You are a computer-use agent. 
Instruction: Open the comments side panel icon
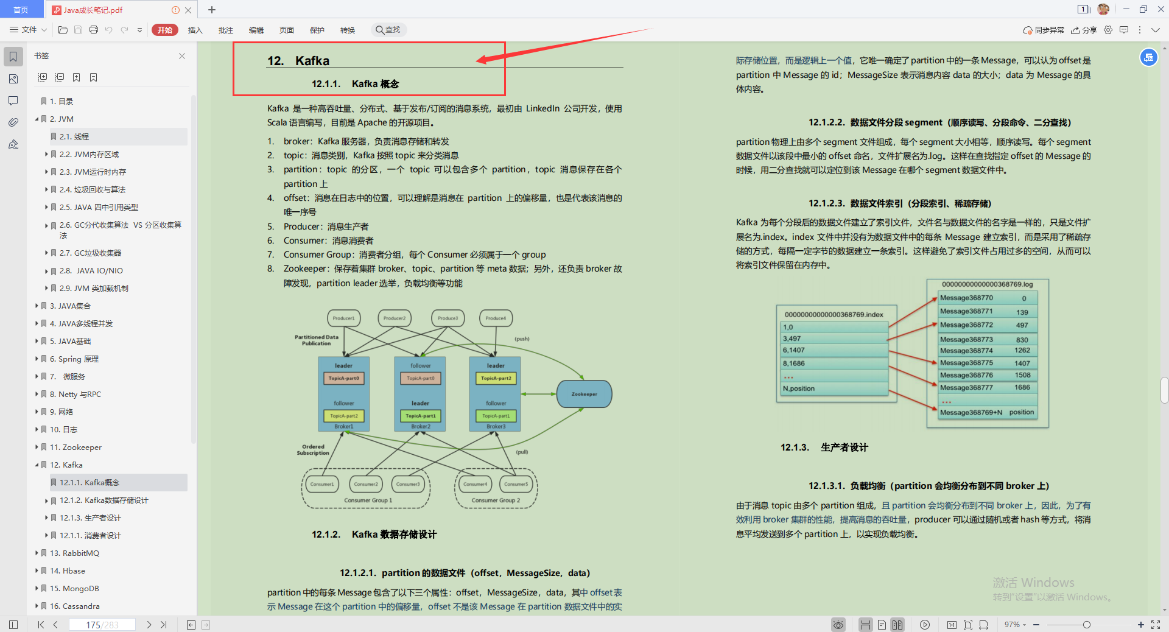13,100
